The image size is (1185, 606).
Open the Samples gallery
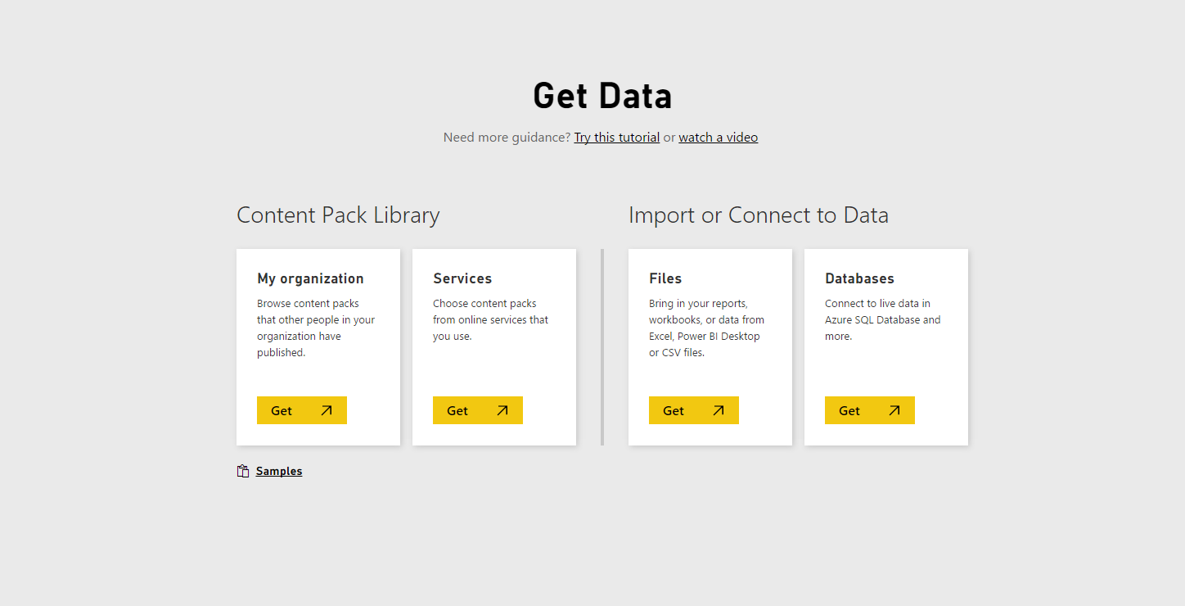(278, 471)
